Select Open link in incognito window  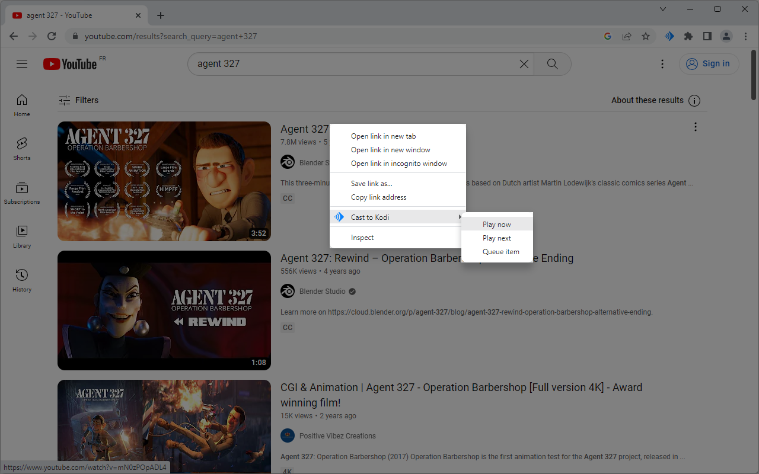(398, 164)
